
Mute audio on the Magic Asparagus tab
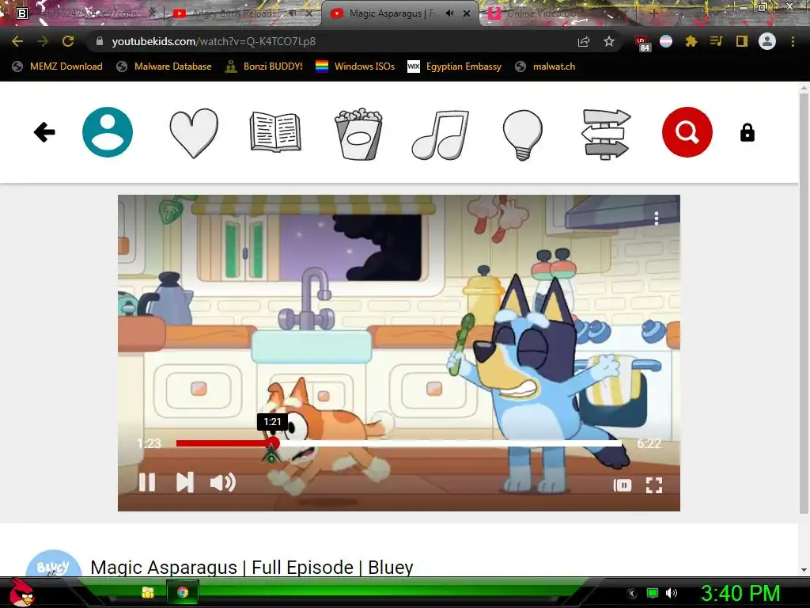pyautogui.click(x=450, y=13)
